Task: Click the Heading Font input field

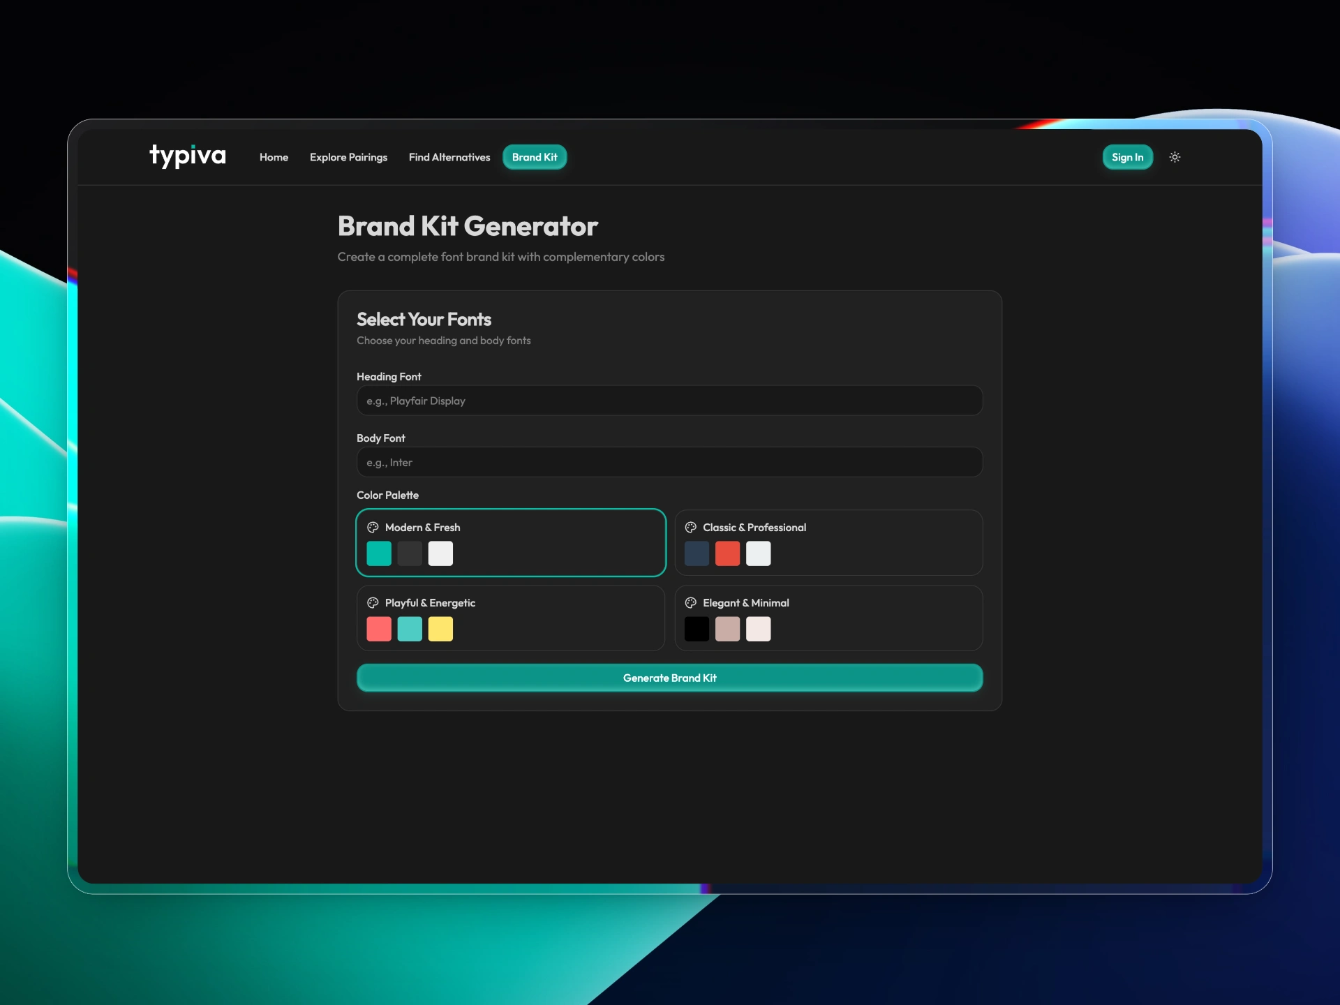Action: pos(669,400)
